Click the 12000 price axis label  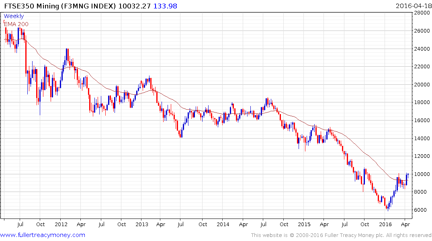coord(422,156)
